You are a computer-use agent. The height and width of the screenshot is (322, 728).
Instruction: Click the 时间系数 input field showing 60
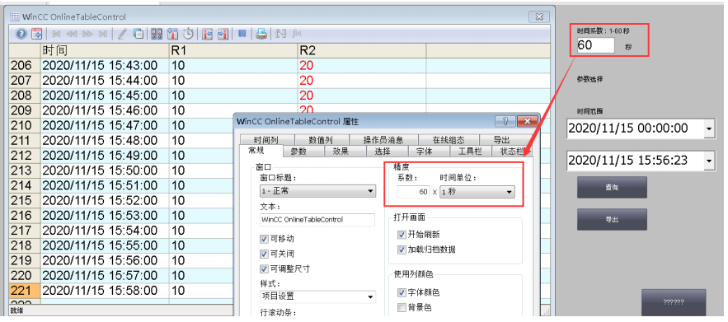[595, 45]
